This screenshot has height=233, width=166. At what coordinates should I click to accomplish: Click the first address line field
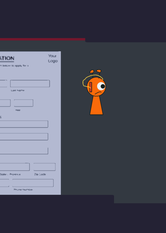point(24,124)
